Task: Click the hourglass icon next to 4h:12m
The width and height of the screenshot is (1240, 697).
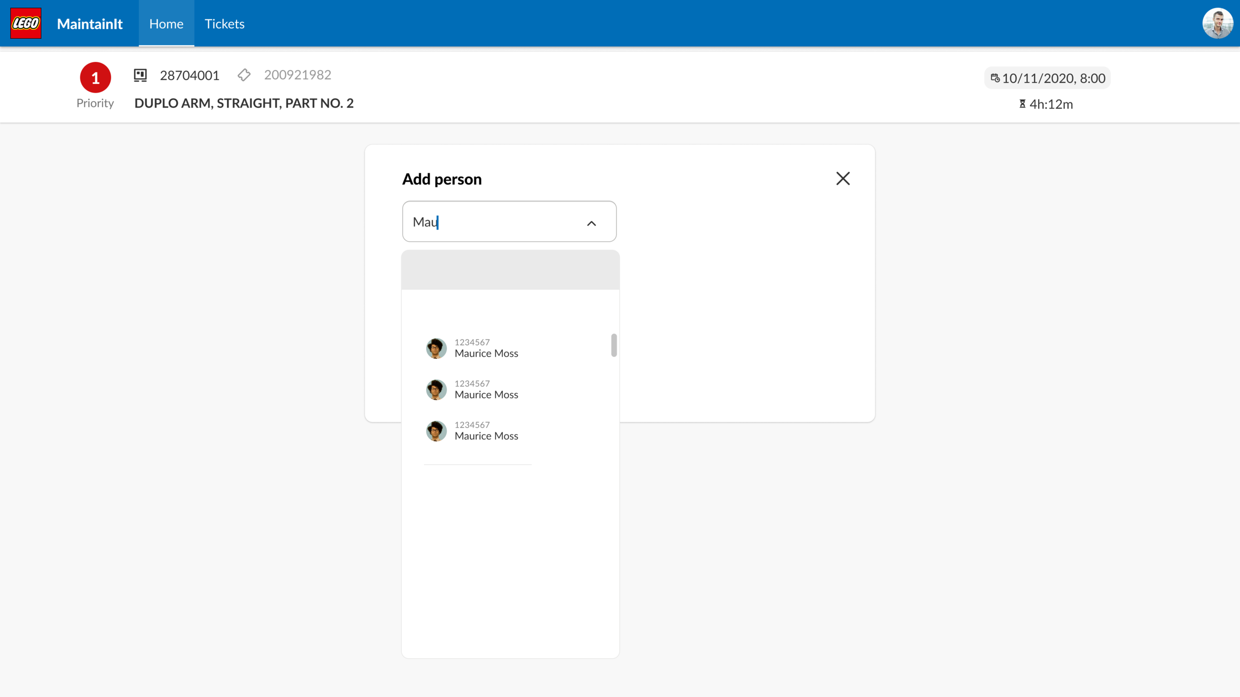Action: 1022,104
